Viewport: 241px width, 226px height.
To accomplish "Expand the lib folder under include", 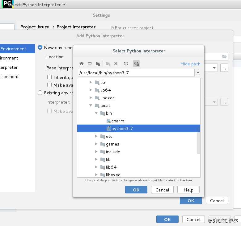I will (96, 159).
